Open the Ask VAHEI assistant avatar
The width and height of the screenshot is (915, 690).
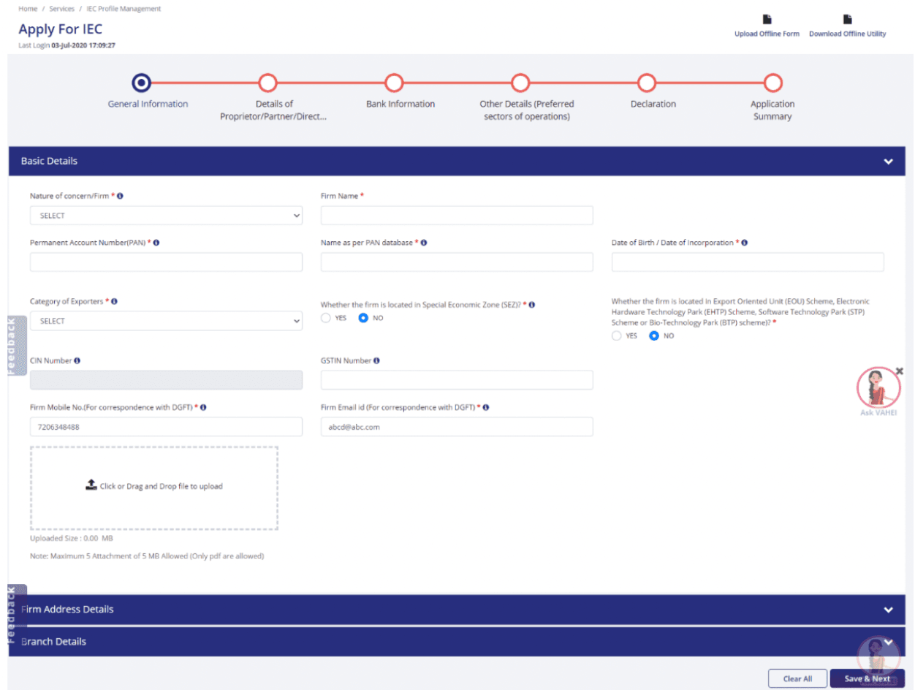point(878,387)
